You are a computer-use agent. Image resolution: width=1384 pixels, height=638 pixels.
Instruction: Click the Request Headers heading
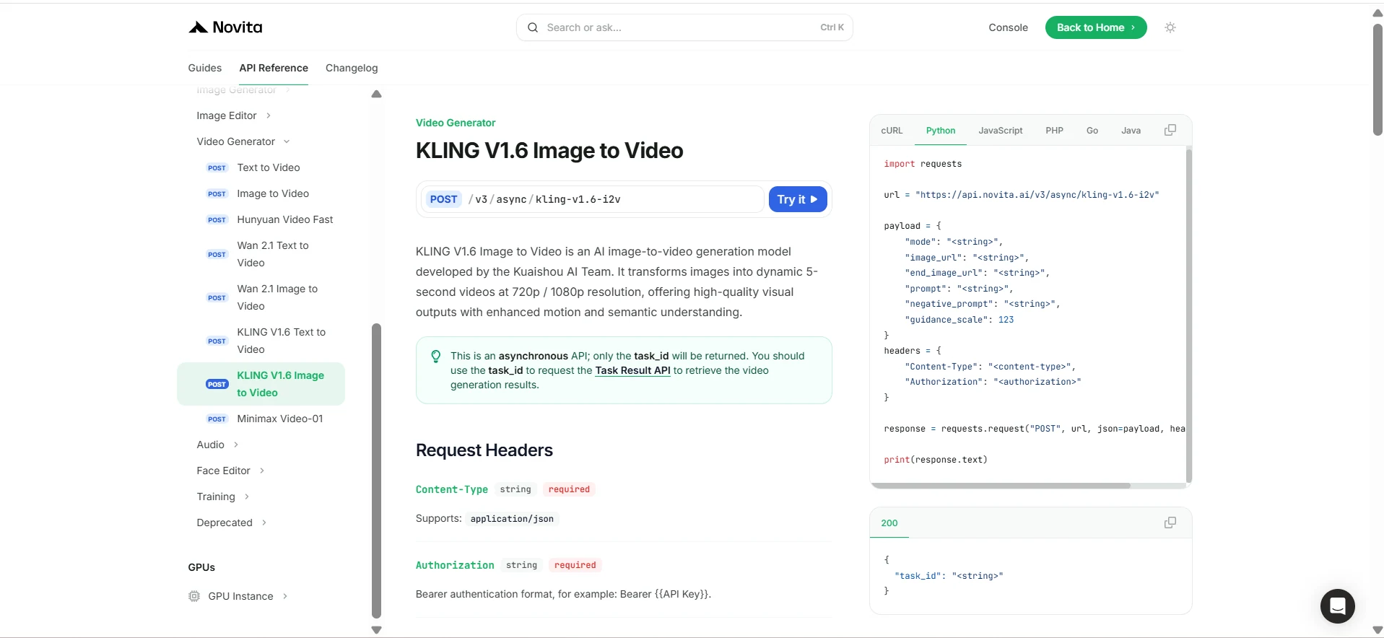coord(484,450)
